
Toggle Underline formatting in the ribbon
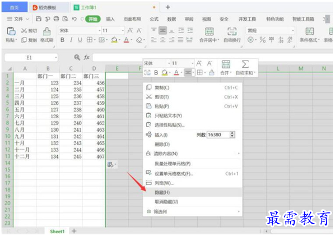80,40
